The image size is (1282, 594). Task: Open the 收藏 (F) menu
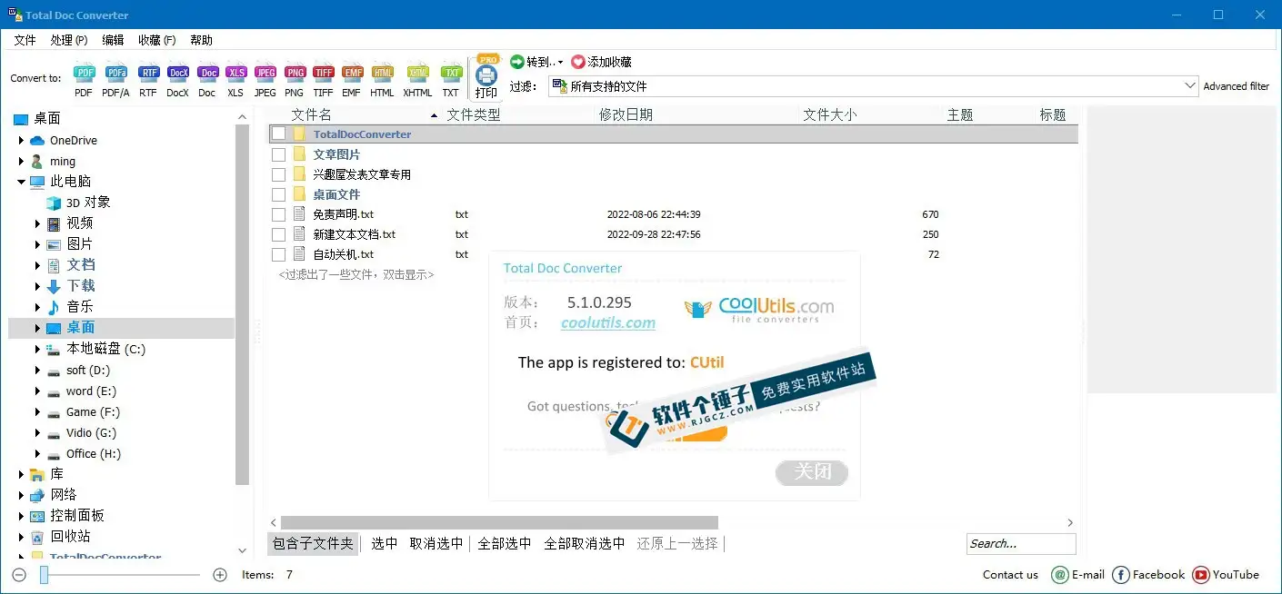tap(157, 40)
